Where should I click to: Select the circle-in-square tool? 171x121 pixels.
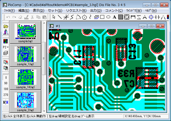point(127,17)
